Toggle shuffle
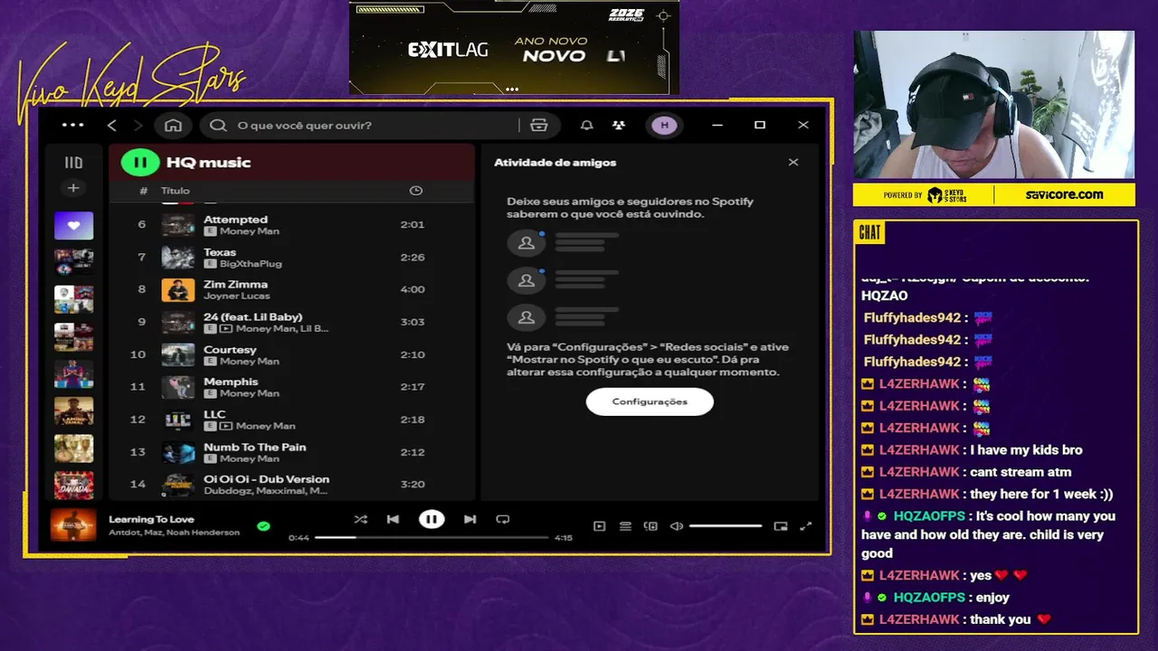This screenshot has width=1158, height=651. 361,519
